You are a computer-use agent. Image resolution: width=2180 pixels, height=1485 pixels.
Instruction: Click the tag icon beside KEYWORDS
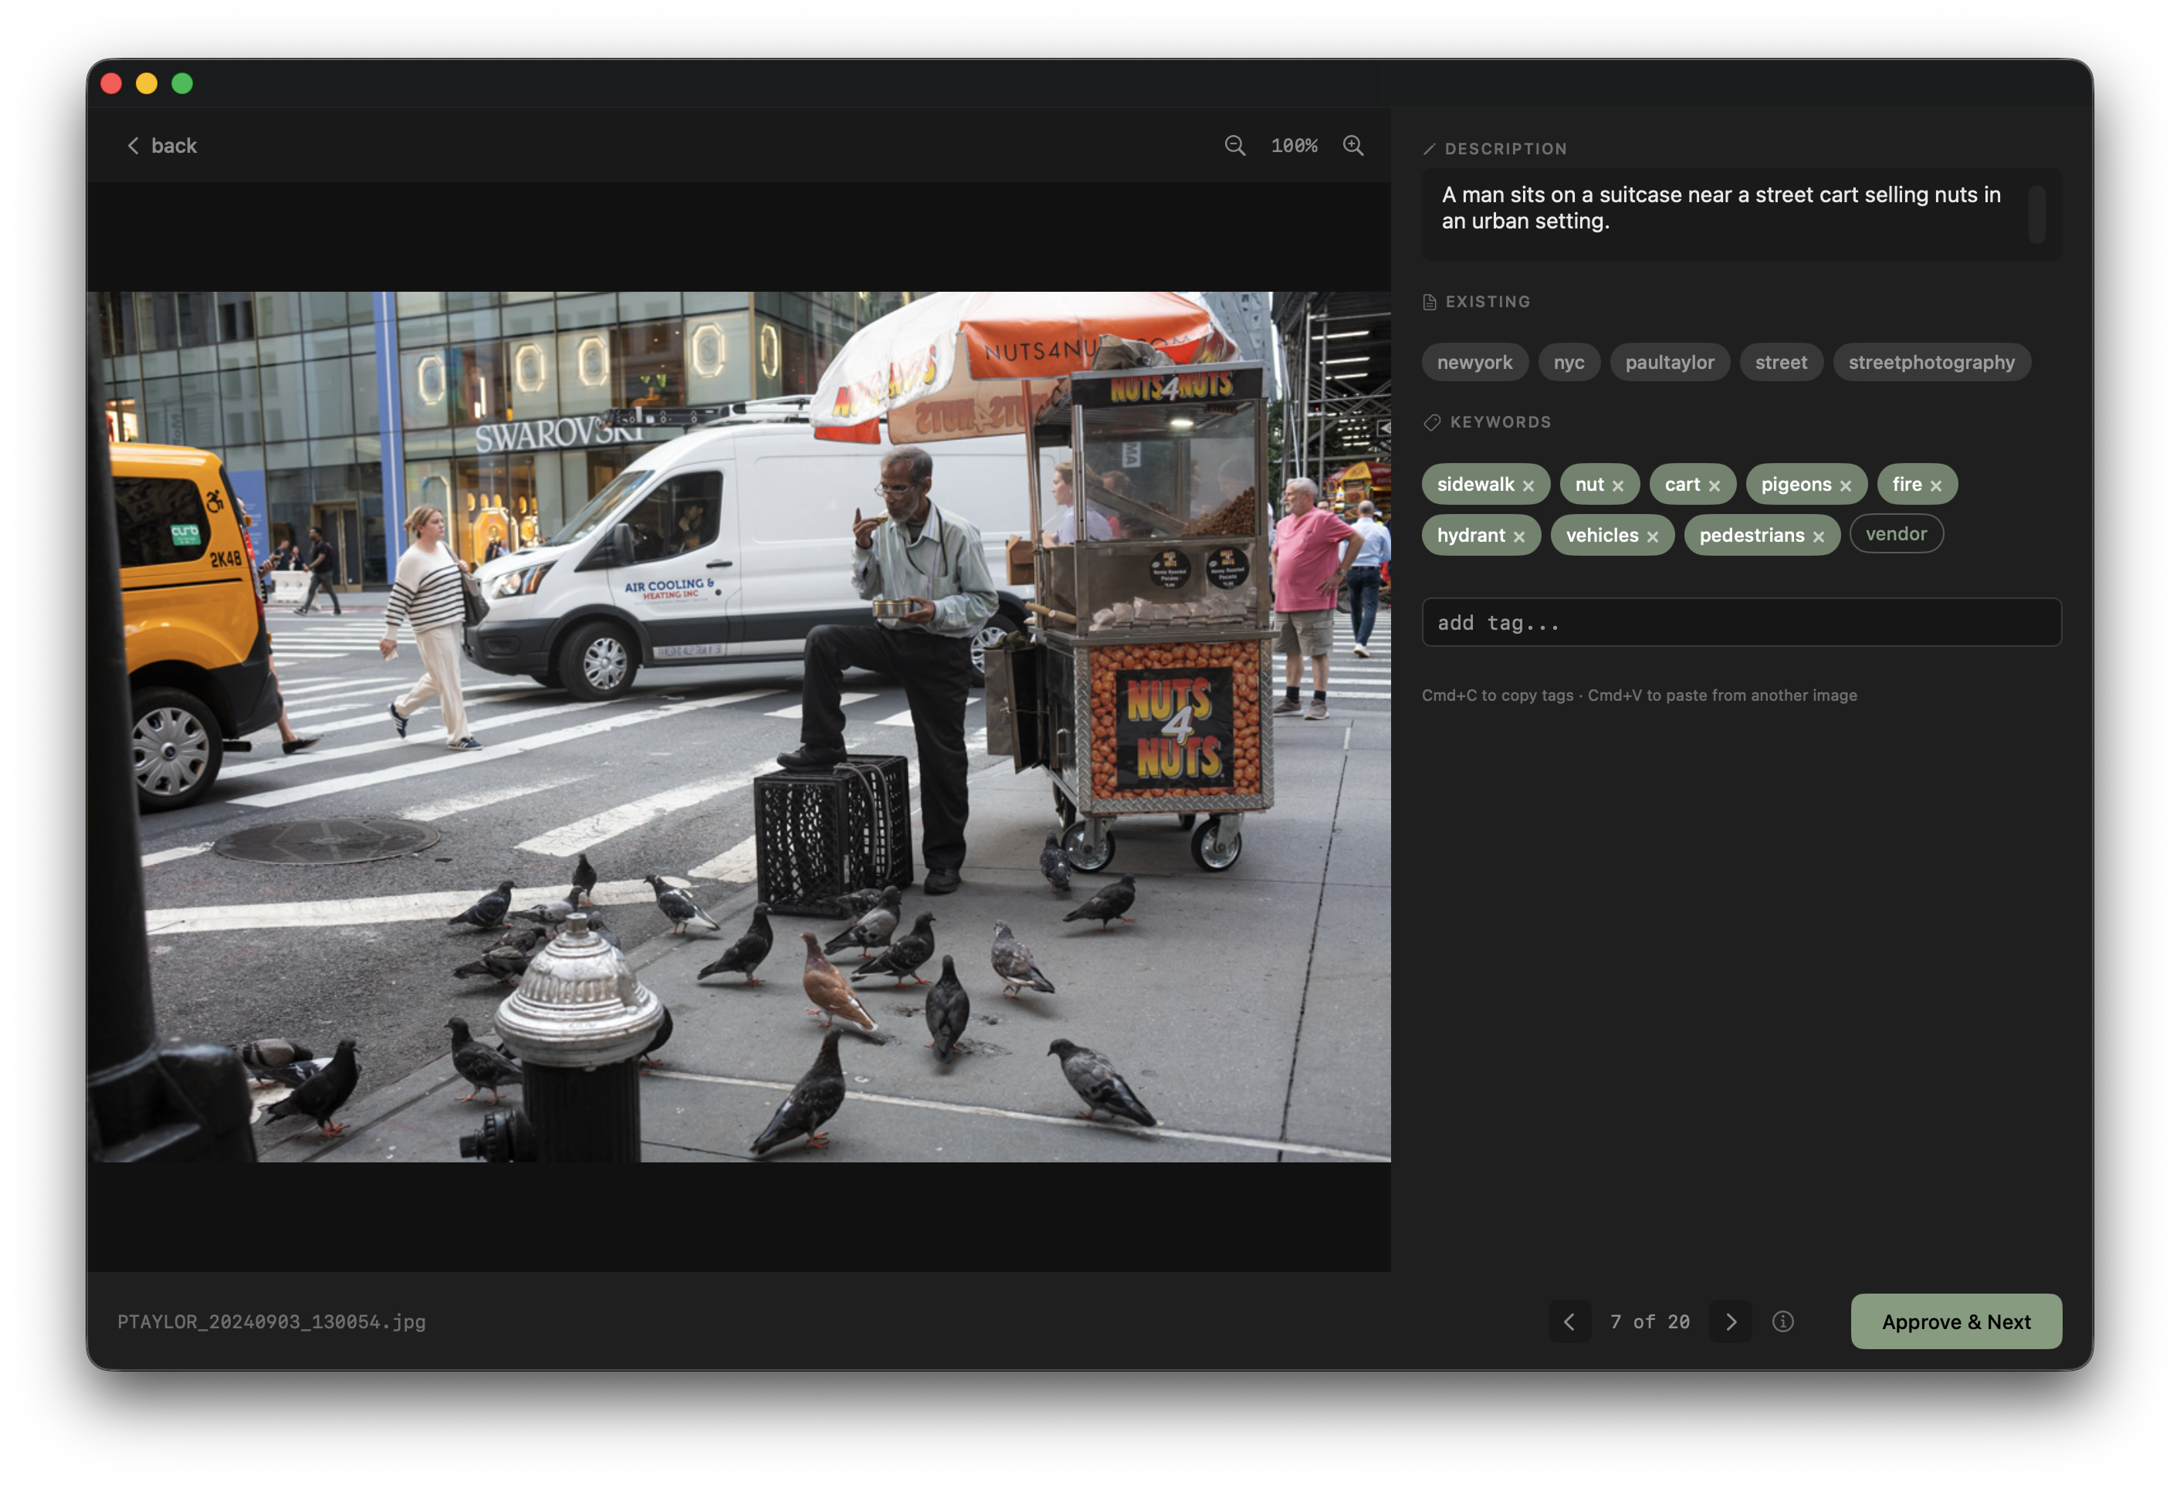tap(1433, 422)
